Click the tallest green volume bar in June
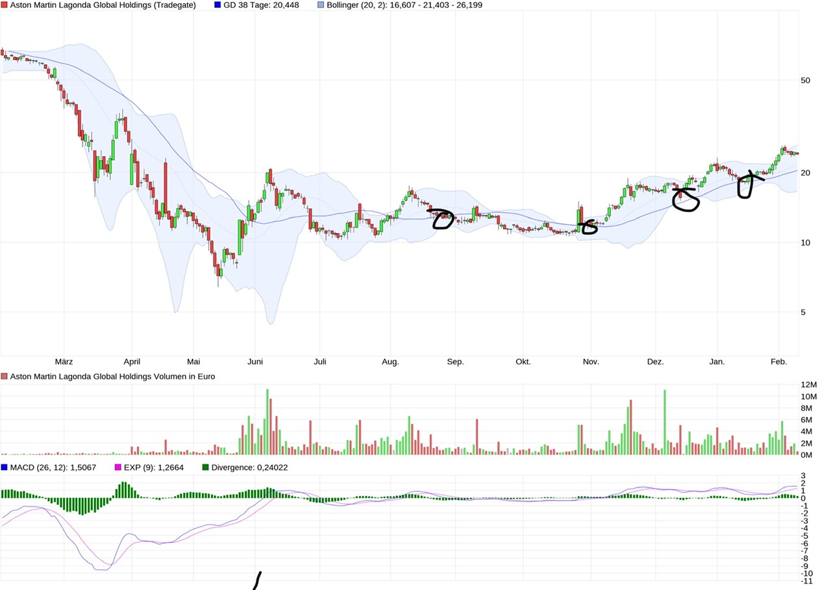 click(x=267, y=422)
